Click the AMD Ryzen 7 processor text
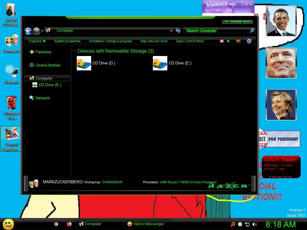The height and width of the screenshot is (230, 307). pyautogui.click(x=188, y=182)
